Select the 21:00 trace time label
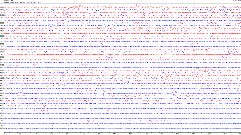The width and height of the screenshot is (241, 135). [2, 116]
